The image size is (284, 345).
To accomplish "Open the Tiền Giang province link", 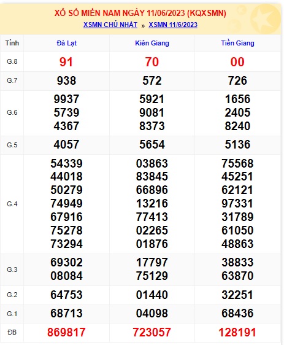I will (237, 43).
